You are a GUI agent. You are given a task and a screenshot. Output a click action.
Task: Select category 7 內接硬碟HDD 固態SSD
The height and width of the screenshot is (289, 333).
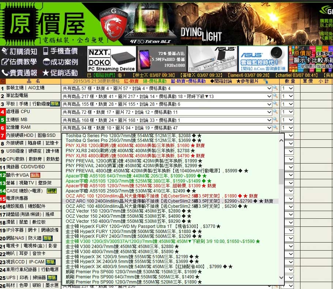pos(30,135)
